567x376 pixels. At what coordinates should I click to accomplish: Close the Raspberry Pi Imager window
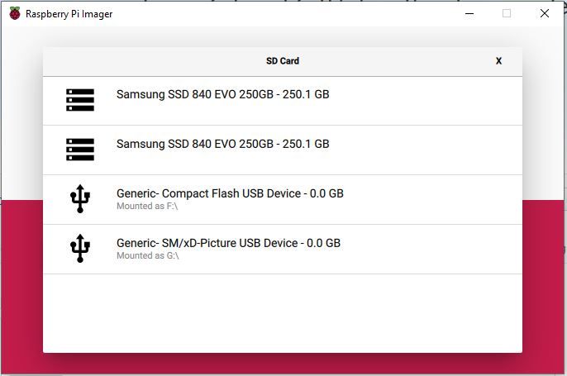coord(545,14)
